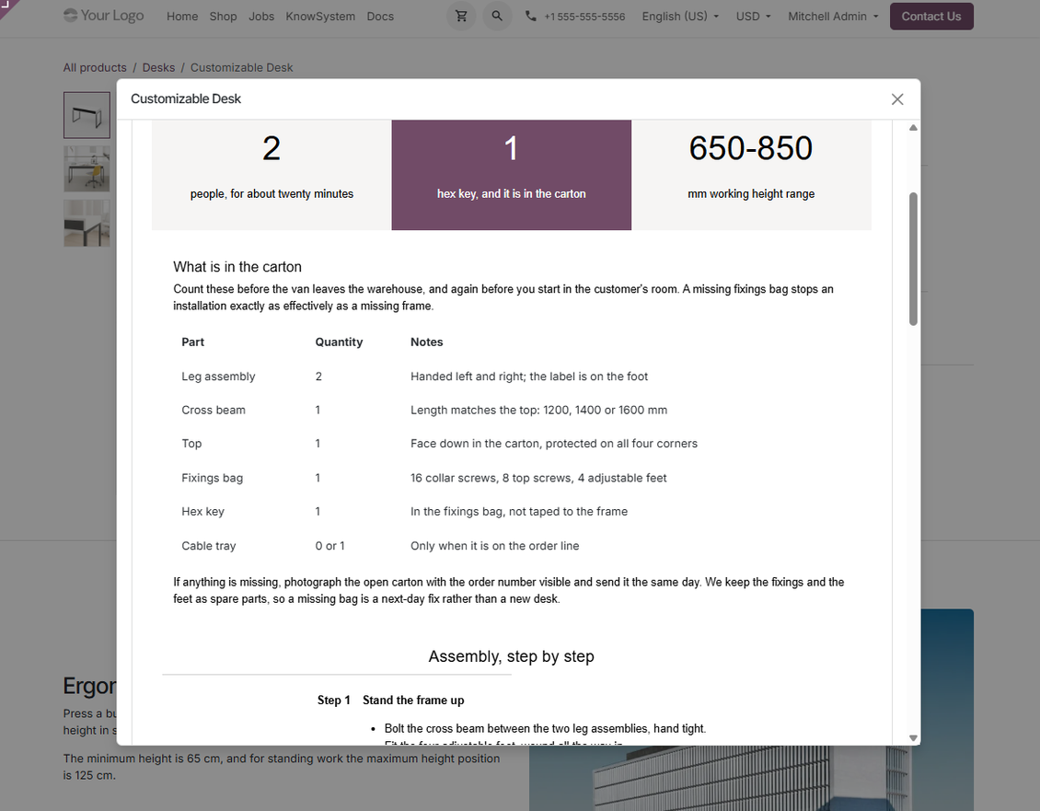The width and height of the screenshot is (1040, 811).
Task: Click 'Face down in the carton' note
Action: click(554, 444)
